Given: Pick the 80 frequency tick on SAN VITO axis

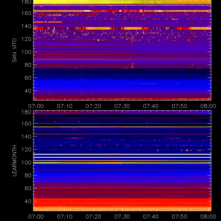Looking at the screenshot, I should [28, 65].
